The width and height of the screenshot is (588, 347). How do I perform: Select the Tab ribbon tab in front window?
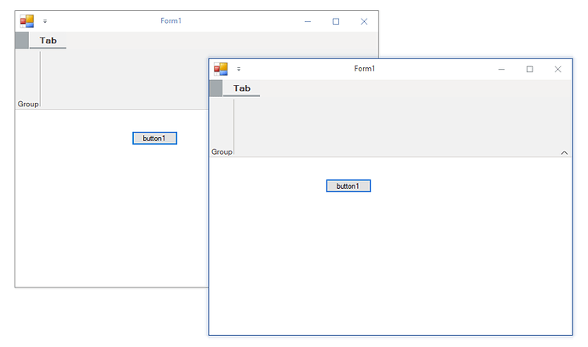(x=241, y=88)
